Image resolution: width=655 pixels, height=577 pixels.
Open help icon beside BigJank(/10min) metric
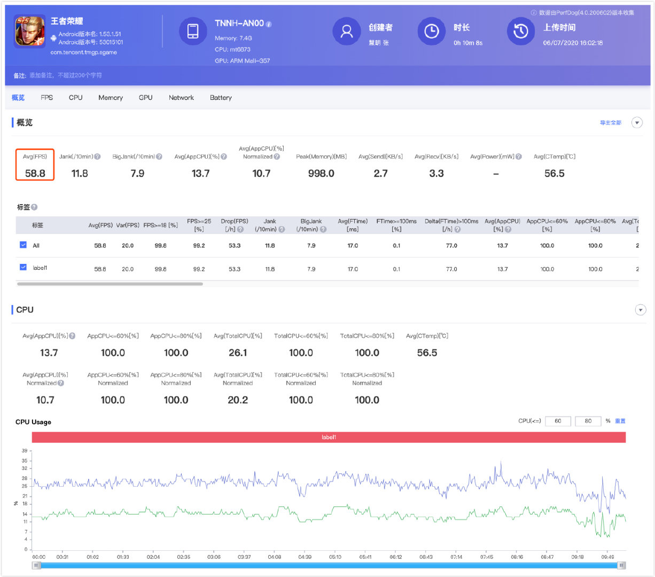coord(159,157)
